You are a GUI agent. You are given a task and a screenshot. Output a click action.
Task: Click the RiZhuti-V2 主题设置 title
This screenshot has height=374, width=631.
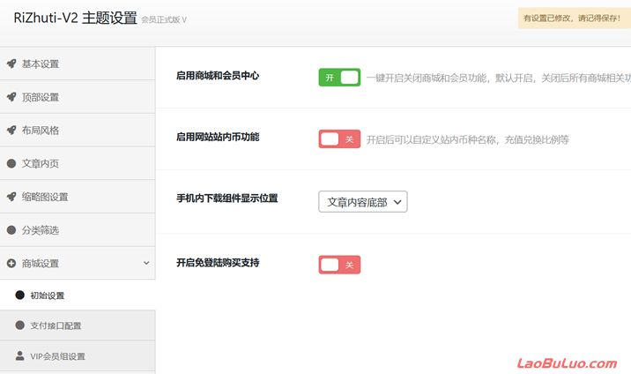(x=76, y=19)
